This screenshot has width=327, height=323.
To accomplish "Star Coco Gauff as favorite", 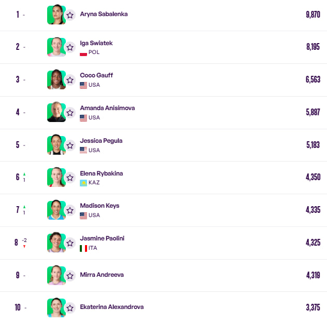I will [x=70, y=80].
